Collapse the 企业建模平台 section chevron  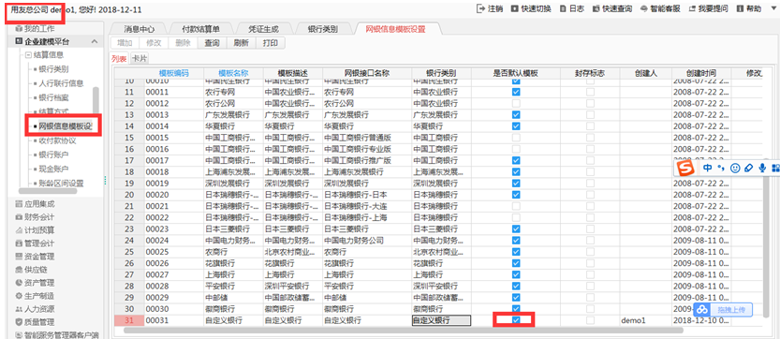[95, 42]
